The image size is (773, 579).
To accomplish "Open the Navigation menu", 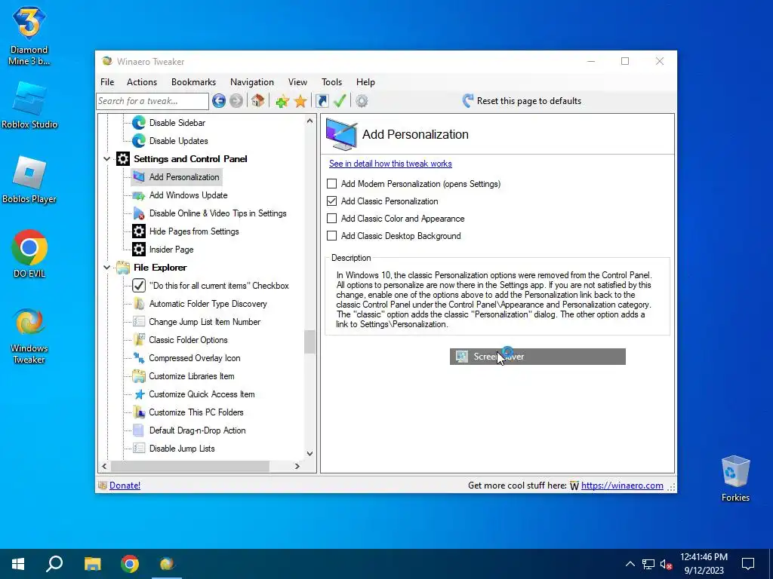I will coord(252,82).
